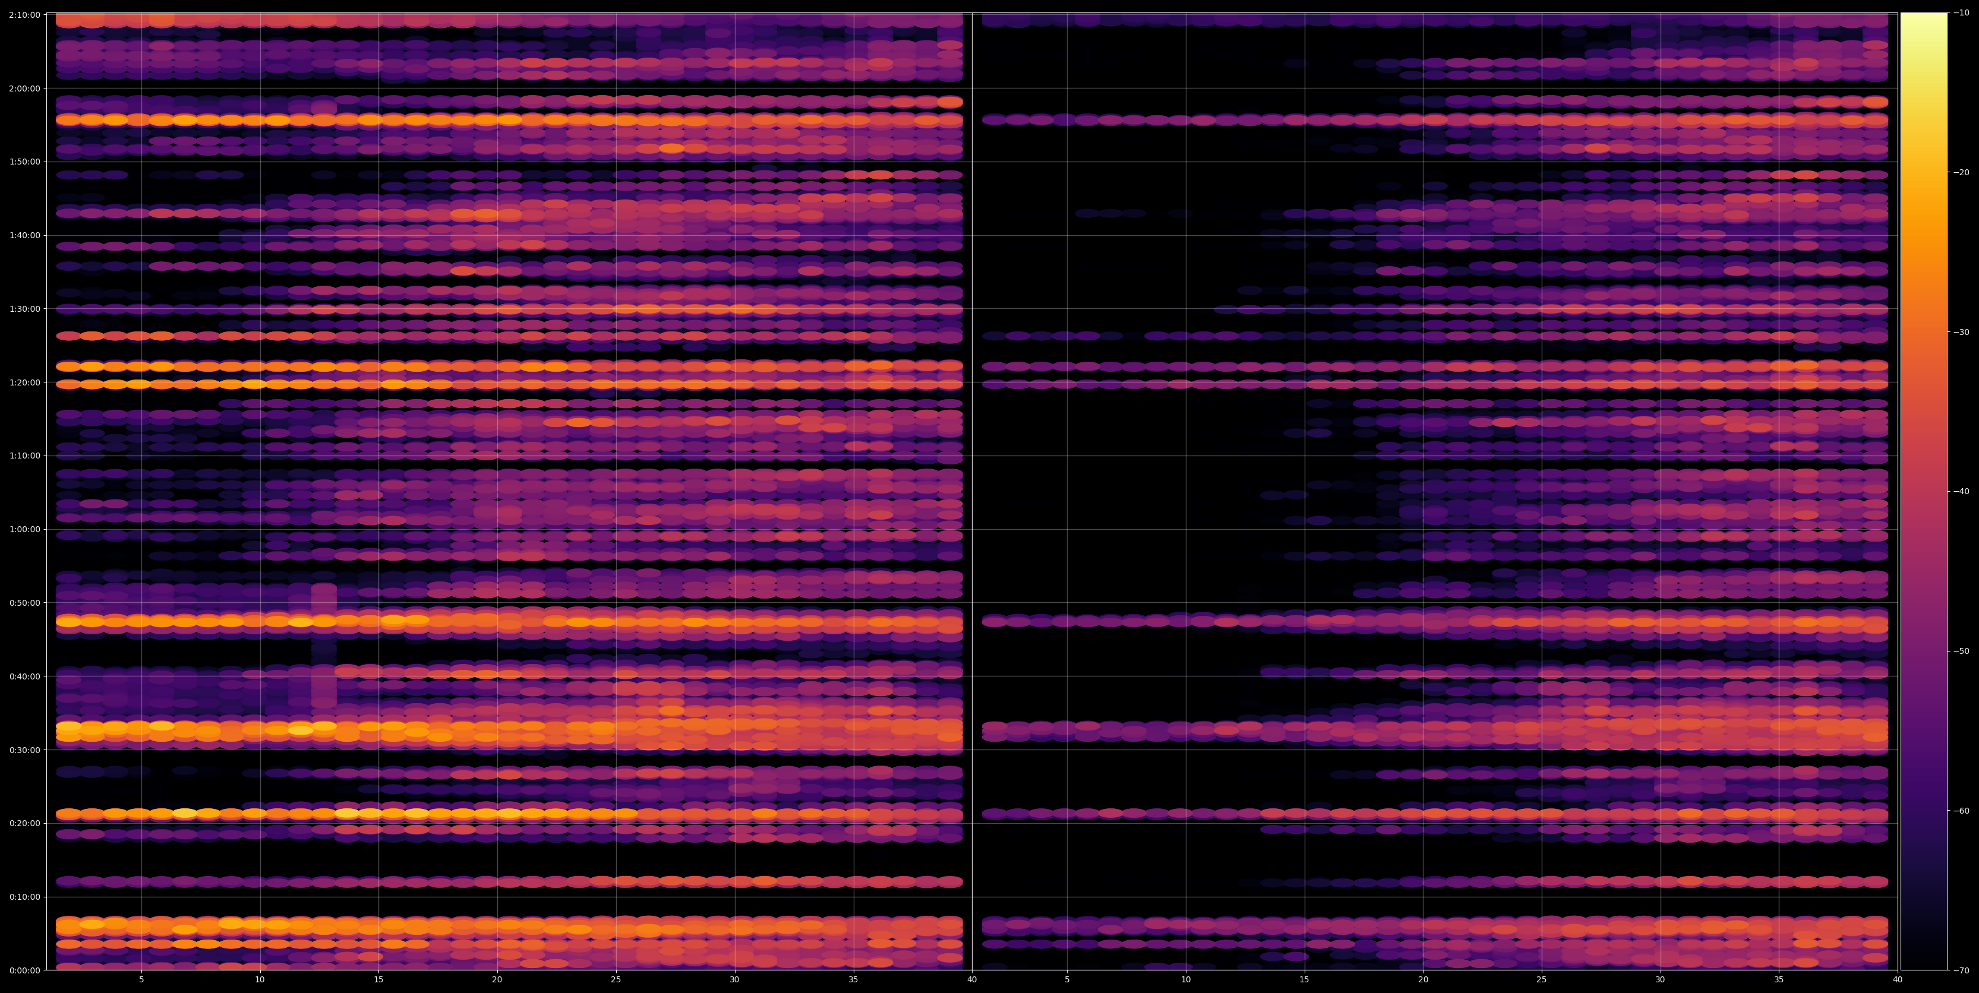Click x-axis label 25 of left heatmap

[616, 980]
